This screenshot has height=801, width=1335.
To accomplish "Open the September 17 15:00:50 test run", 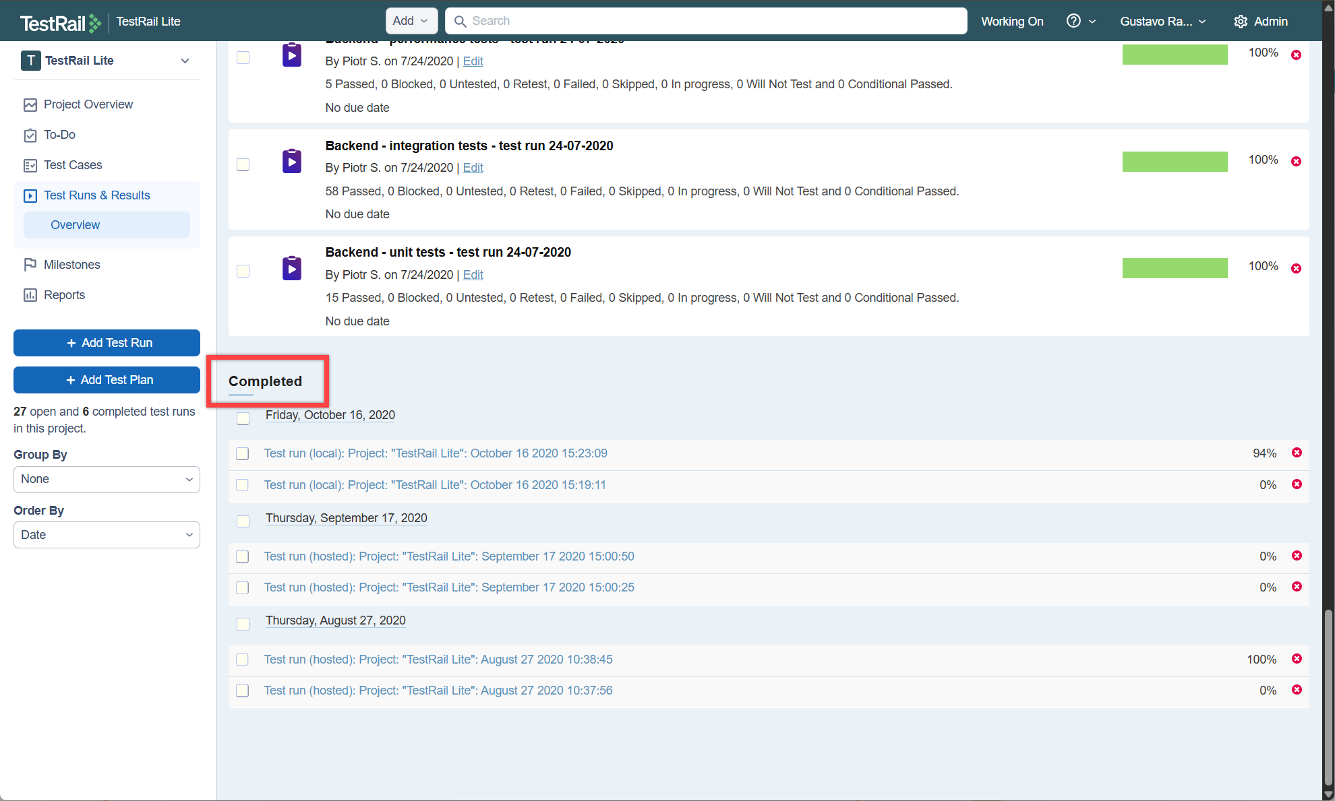I will (448, 556).
